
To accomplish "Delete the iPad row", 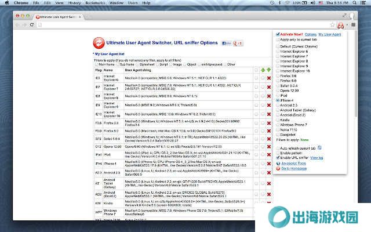I will tap(269, 155).
